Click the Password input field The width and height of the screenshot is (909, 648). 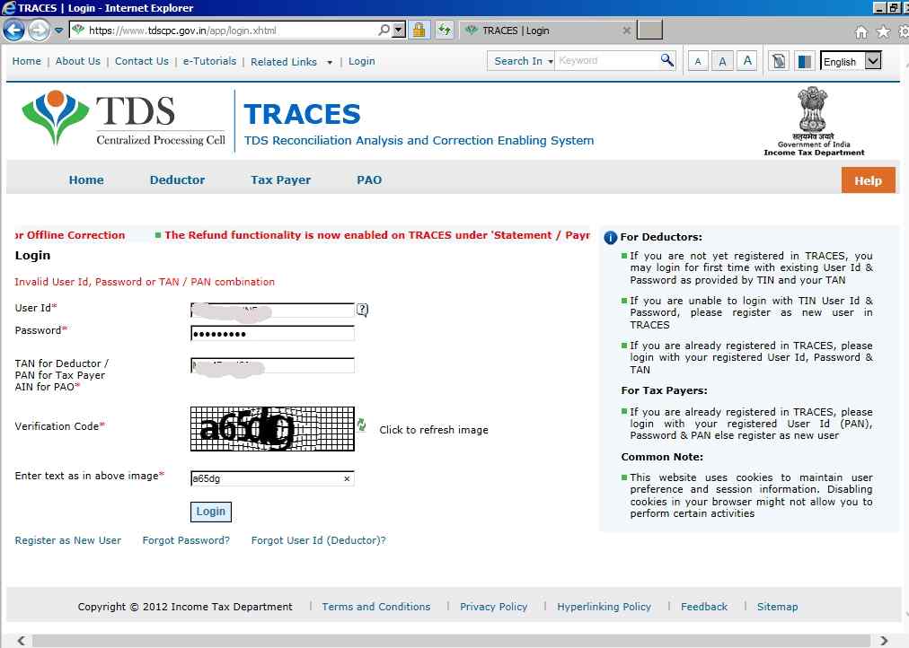tap(272, 333)
